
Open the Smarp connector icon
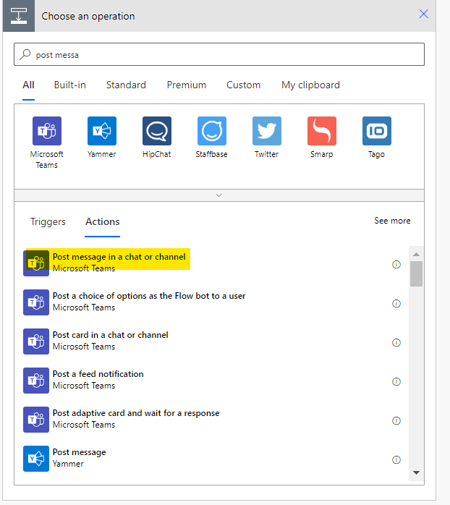click(x=322, y=131)
